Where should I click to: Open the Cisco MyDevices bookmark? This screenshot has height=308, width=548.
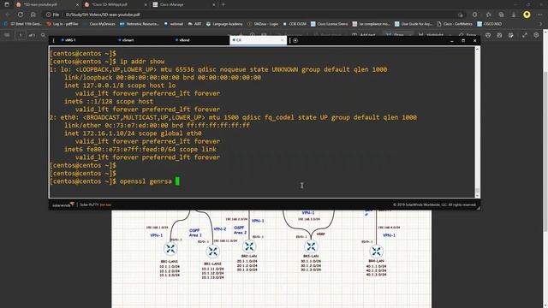[x=99, y=24]
